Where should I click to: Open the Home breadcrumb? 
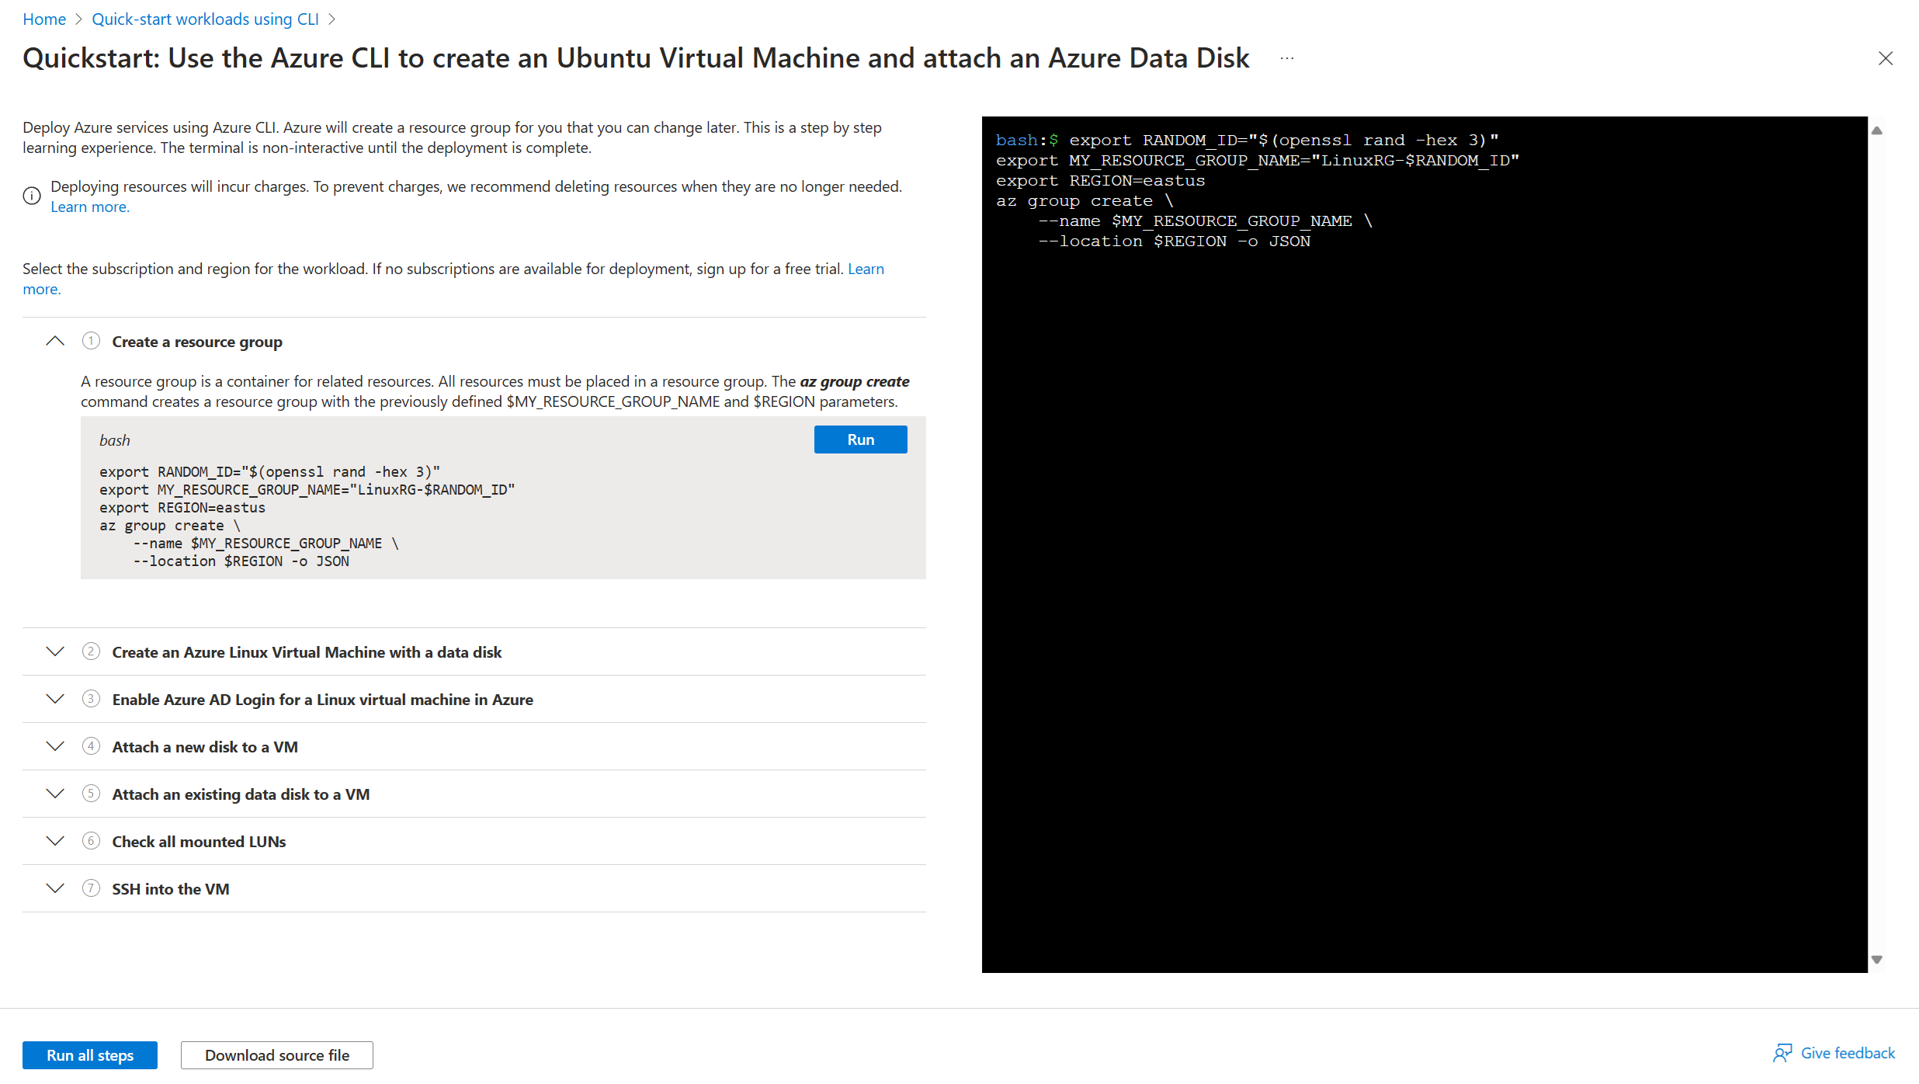(44, 19)
